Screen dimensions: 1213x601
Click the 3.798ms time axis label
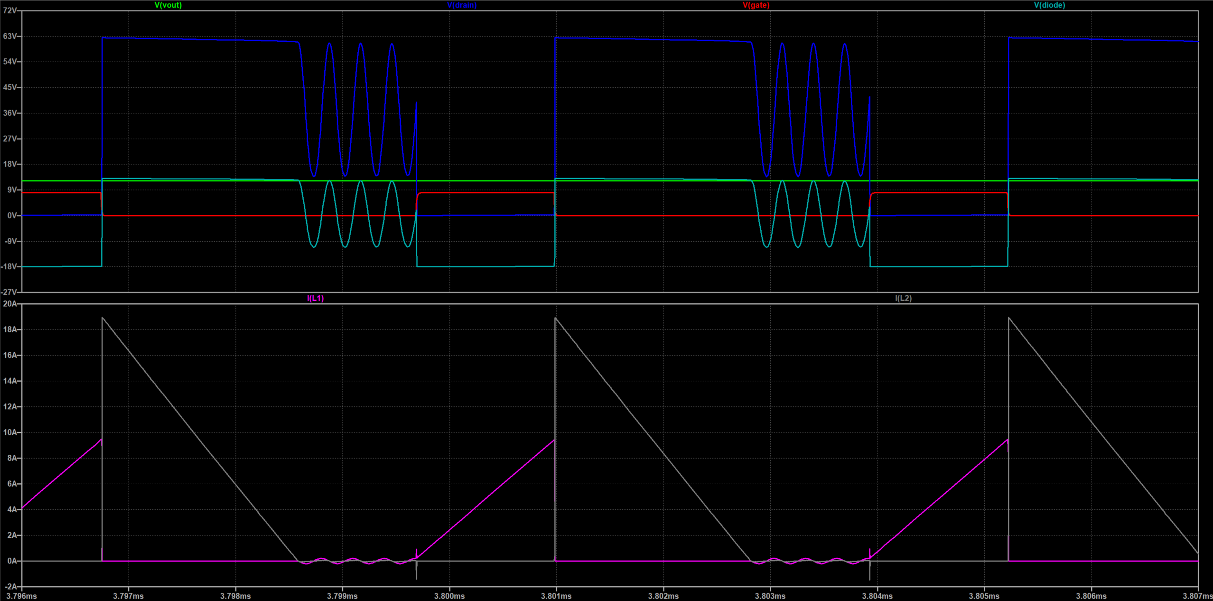tap(235, 596)
